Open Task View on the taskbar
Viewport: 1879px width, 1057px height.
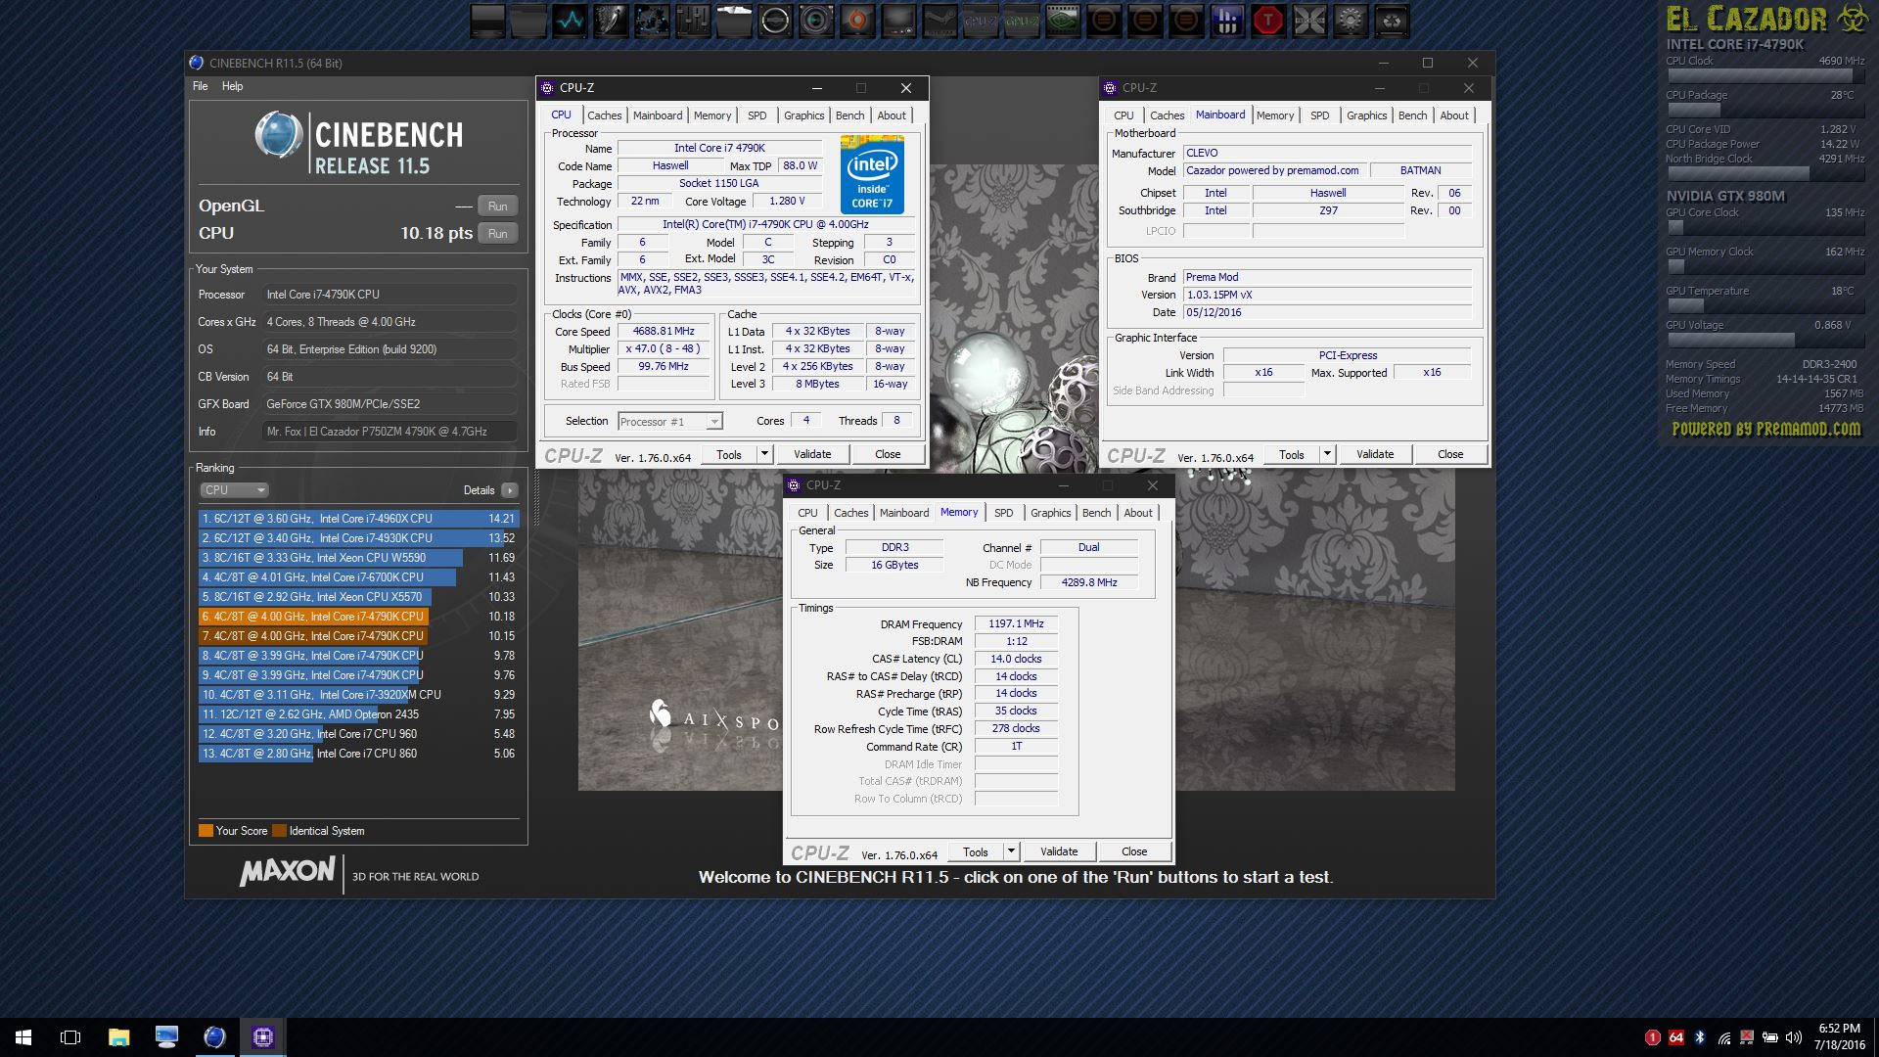click(70, 1037)
